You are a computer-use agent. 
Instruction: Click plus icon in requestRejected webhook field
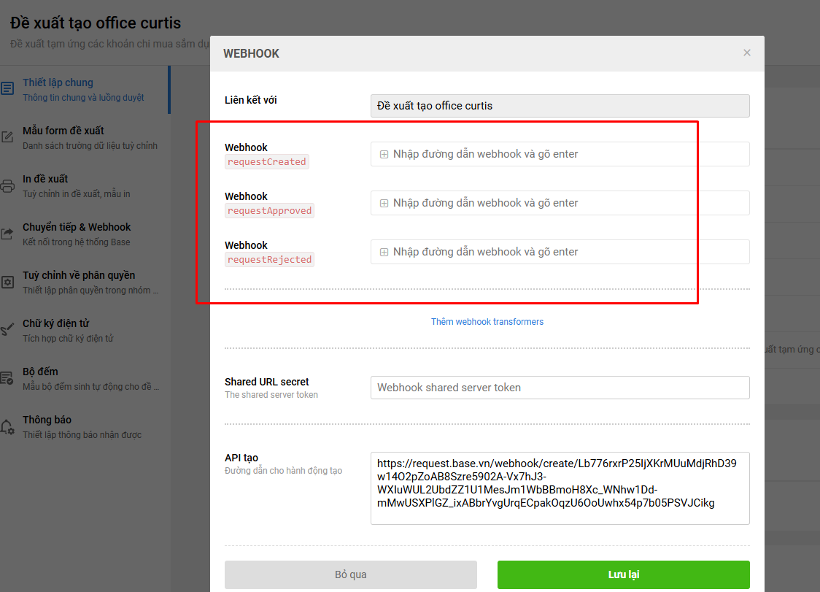click(x=384, y=253)
